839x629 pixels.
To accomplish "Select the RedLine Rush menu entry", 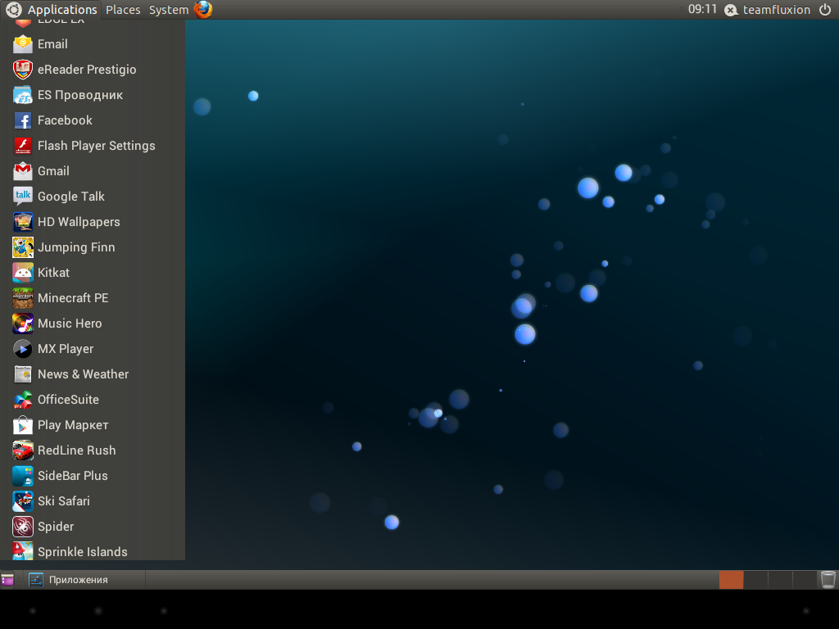I will click(x=93, y=450).
